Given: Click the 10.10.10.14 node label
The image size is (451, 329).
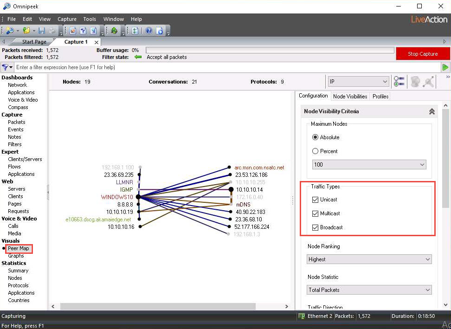Looking at the screenshot, I should pos(249,189).
